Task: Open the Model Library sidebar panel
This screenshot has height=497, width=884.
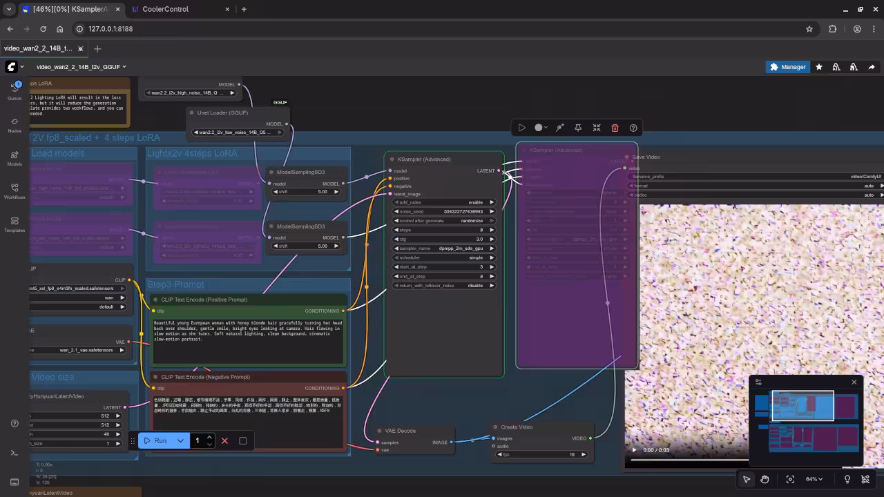Action: click(15, 158)
